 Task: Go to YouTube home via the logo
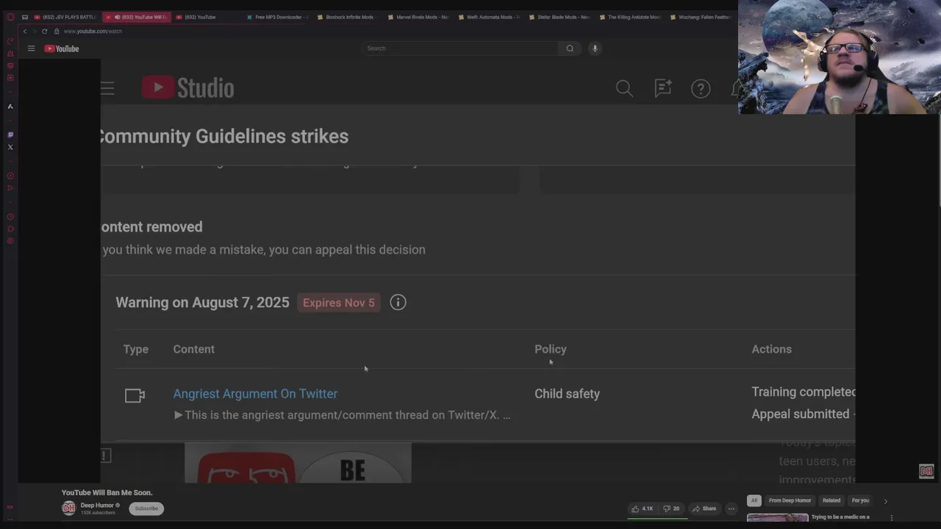click(61, 48)
